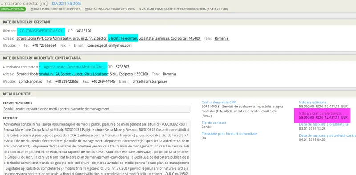Click the OFERTA ACCEPTATA status badge
The image size is (356, 175).
point(12,9)
